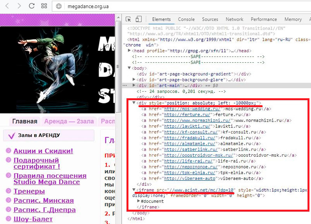Viewport: 311px width, 224px height.
Task: Toggle the device toolbar icon
Action: (x=139, y=19)
